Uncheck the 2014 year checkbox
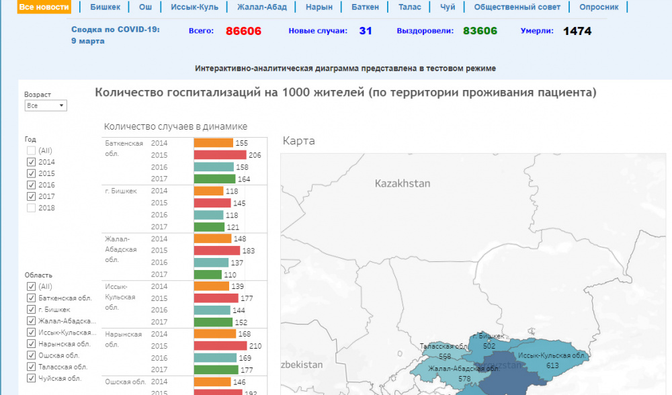 pyautogui.click(x=31, y=162)
